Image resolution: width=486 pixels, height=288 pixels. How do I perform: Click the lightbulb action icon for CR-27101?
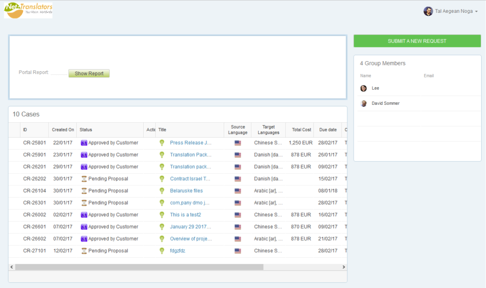click(162, 251)
